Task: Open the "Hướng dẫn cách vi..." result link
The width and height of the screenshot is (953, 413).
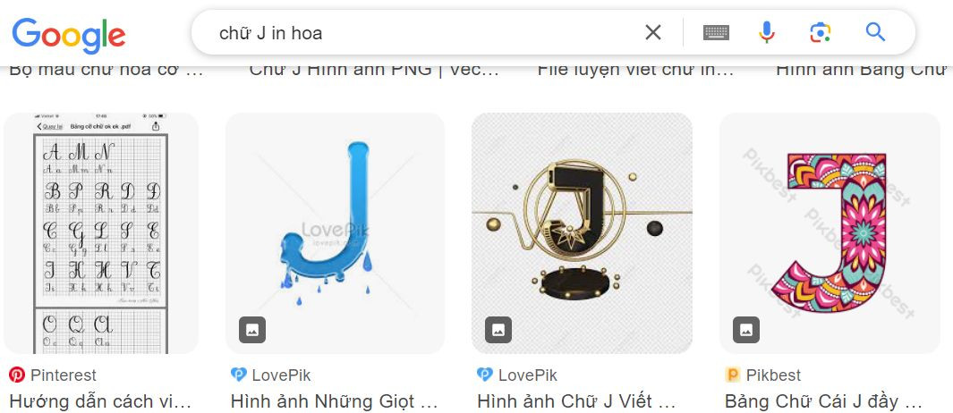Action: click(x=100, y=401)
